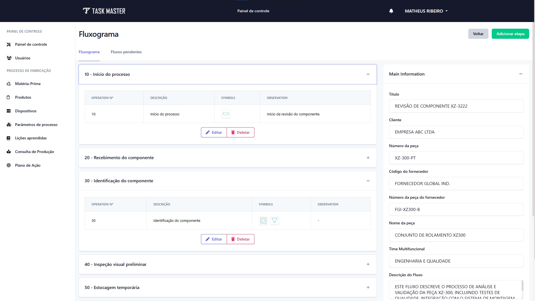Collapse the Main Information panel
The width and height of the screenshot is (535, 301).
pos(520,74)
